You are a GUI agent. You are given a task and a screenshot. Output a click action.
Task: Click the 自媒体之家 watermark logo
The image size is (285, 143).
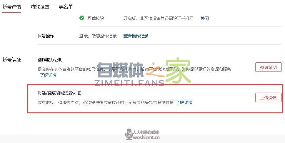pos(144,72)
